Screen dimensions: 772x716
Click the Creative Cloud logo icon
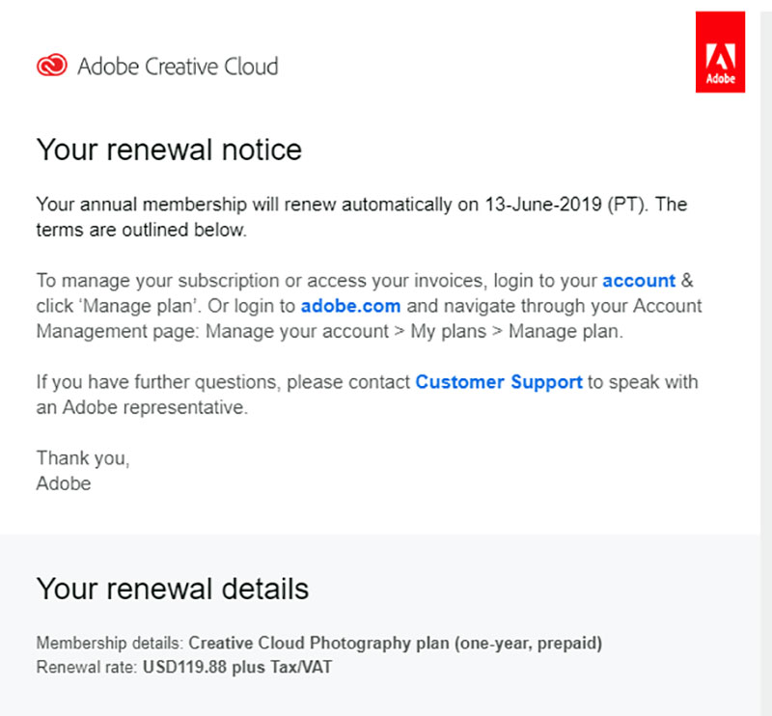coord(52,65)
